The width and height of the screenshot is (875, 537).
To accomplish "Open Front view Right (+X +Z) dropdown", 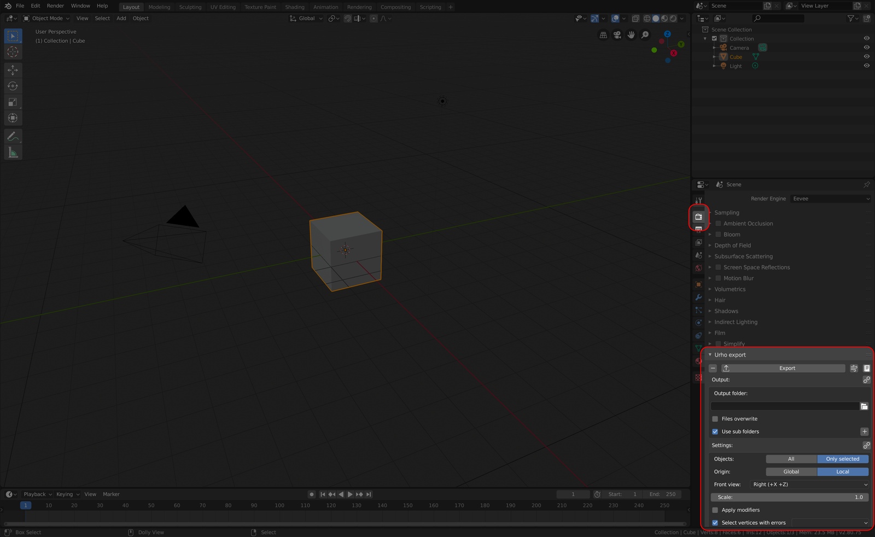I will pyautogui.click(x=809, y=485).
